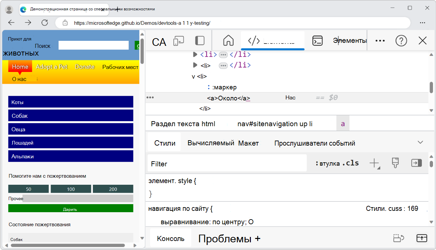436x250 pixels.
Task: Open DevTools help with the question mark icon
Action: (401, 40)
